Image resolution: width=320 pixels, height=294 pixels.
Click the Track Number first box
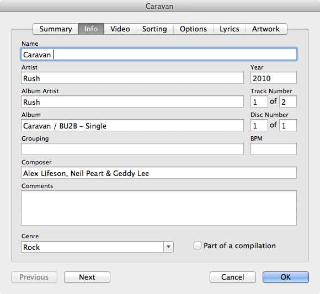point(259,101)
